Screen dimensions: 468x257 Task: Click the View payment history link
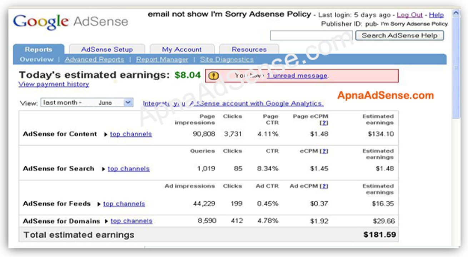point(54,84)
